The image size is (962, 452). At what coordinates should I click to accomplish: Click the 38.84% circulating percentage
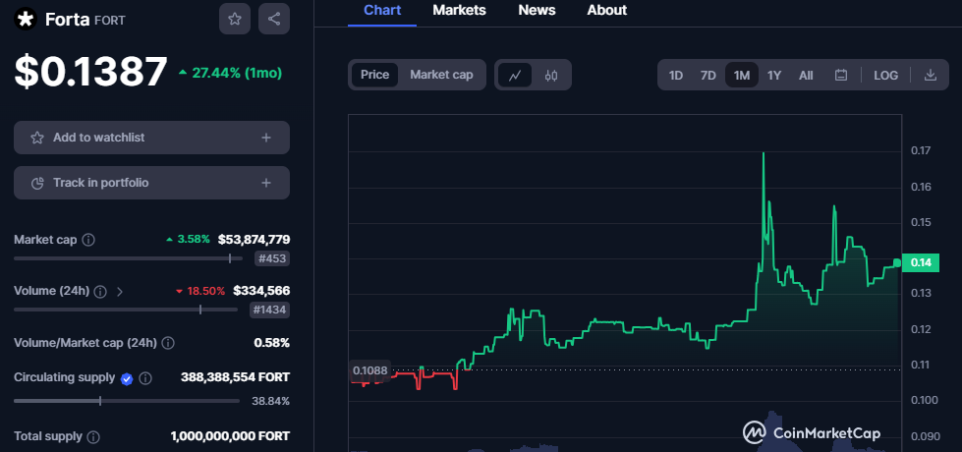(270, 402)
